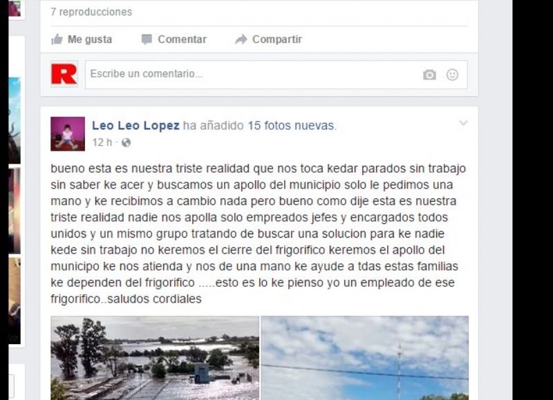
Task: Click the Comentar speech bubble icon
Action: point(147,39)
